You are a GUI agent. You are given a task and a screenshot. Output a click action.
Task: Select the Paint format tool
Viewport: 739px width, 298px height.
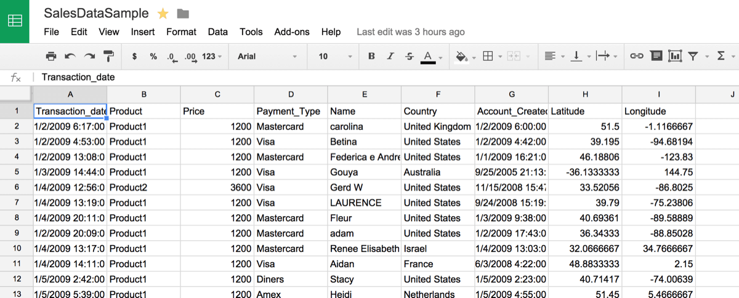pos(109,56)
